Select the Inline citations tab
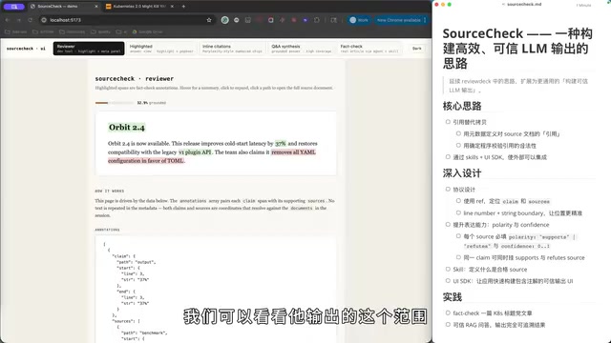The image size is (611, 343). pos(232,49)
